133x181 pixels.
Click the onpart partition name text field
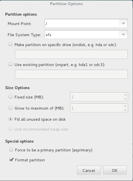tap(71, 74)
